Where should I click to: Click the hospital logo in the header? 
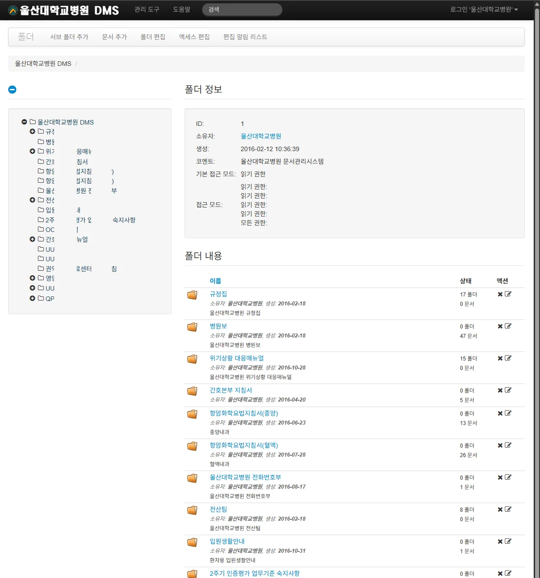pos(13,10)
